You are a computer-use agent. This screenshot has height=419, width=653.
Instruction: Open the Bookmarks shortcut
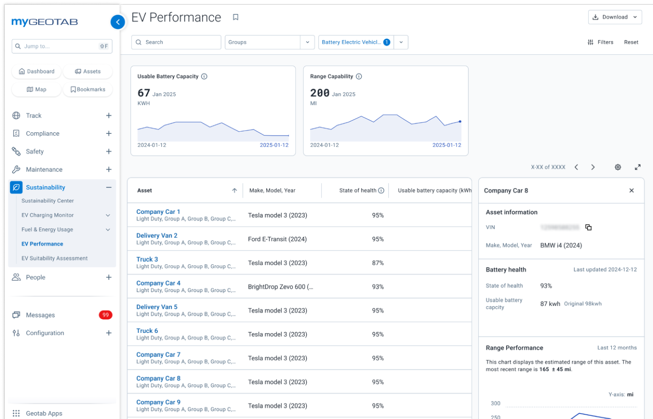pyautogui.click(x=88, y=89)
